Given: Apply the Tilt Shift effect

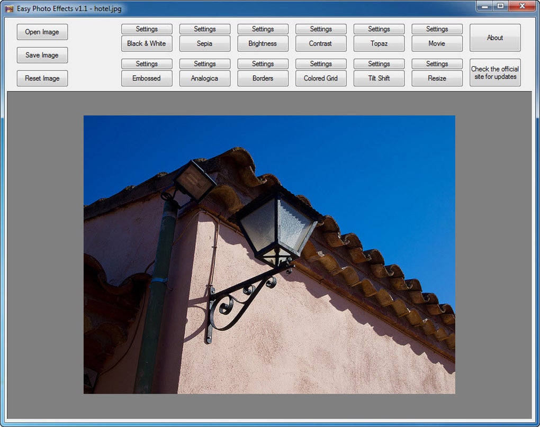Looking at the screenshot, I should click(x=379, y=78).
